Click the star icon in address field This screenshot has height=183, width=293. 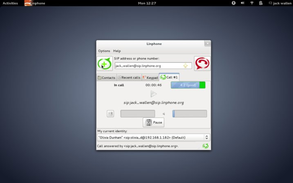(185, 66)
